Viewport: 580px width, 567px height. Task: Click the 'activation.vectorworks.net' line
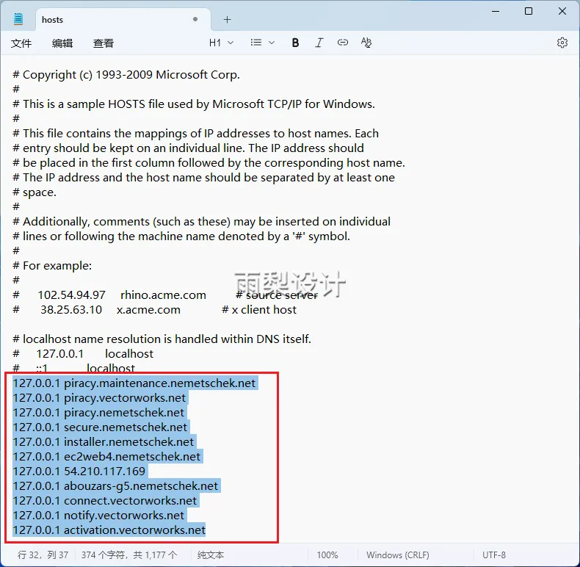click(109, 530)
